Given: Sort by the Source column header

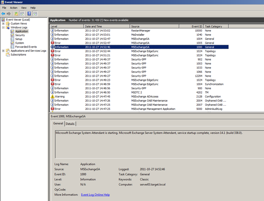Looking at the screenshot, I should point(155,26).
